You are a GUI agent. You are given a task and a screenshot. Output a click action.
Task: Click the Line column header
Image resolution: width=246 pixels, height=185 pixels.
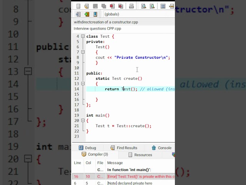78,163
